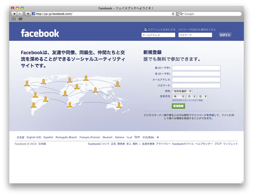The width and height of the screenshot is (253, 196).
Task: Click the reload page icon
Action: (x=173, y=14)
